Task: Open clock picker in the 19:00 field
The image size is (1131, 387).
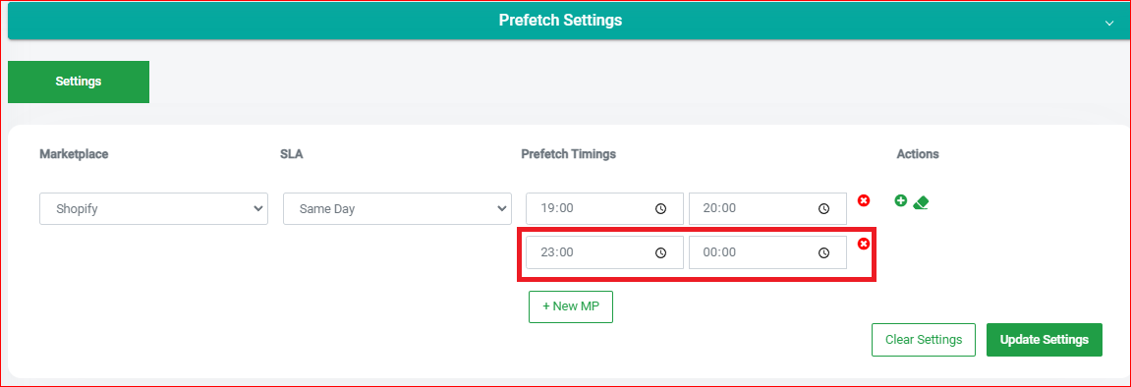Action: point(660,208)
